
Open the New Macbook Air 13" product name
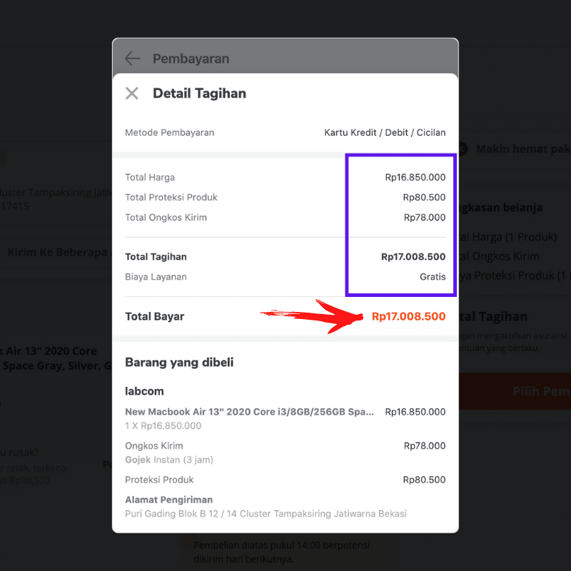pyautogui.click(x=249, y=412)
